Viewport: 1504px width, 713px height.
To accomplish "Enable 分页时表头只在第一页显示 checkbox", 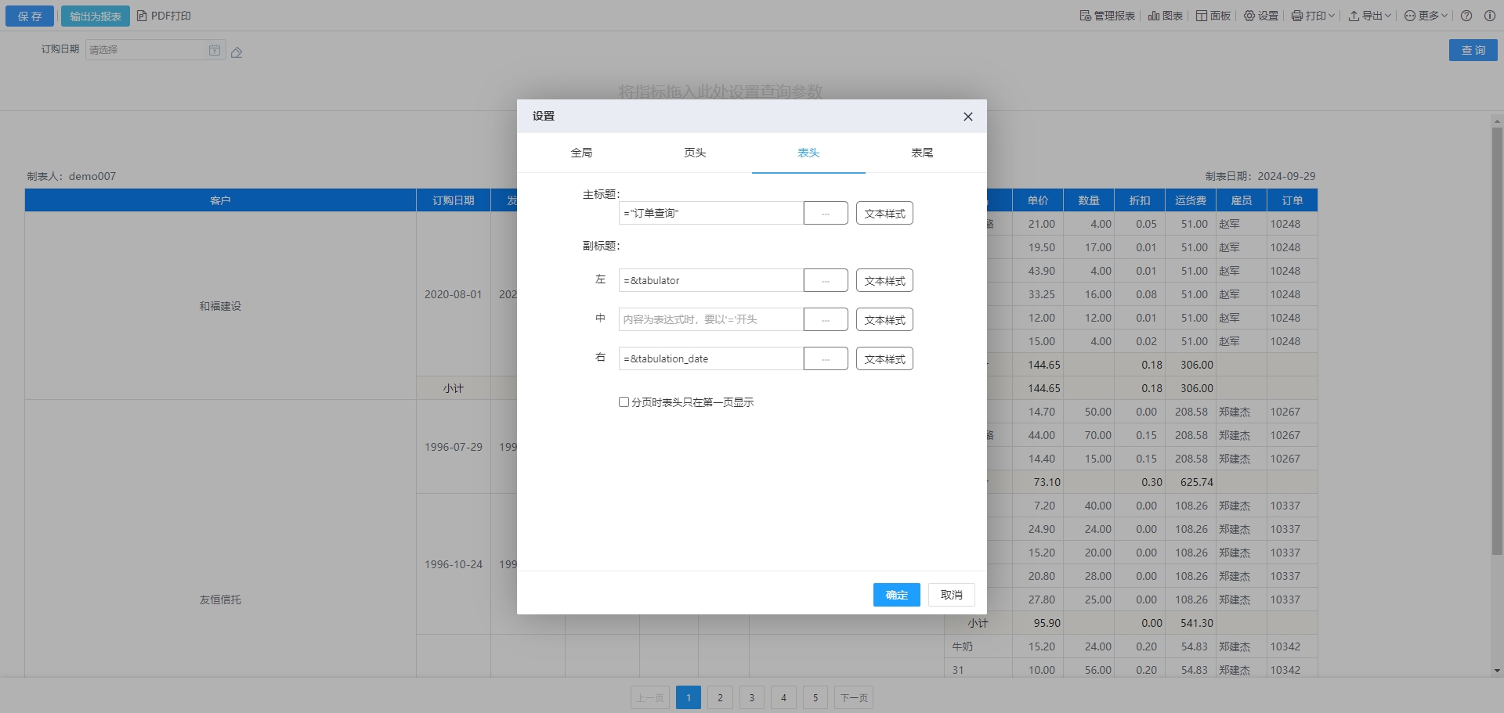I will coord(624,402).
